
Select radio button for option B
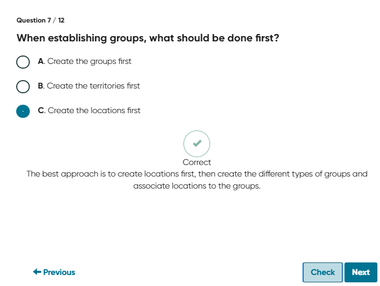click(23, 86)
